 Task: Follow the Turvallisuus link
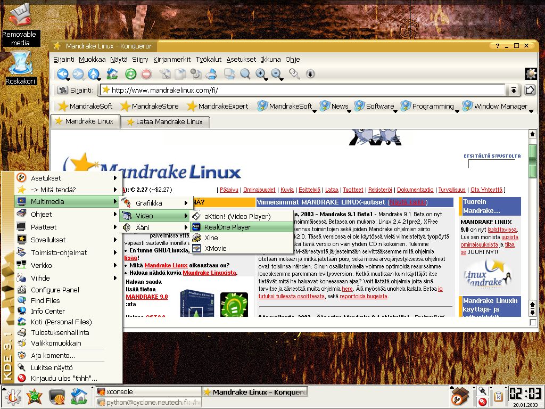(452, 190)
